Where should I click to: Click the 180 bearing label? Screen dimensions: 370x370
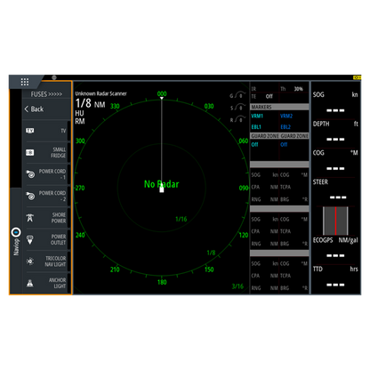point(162,282)
